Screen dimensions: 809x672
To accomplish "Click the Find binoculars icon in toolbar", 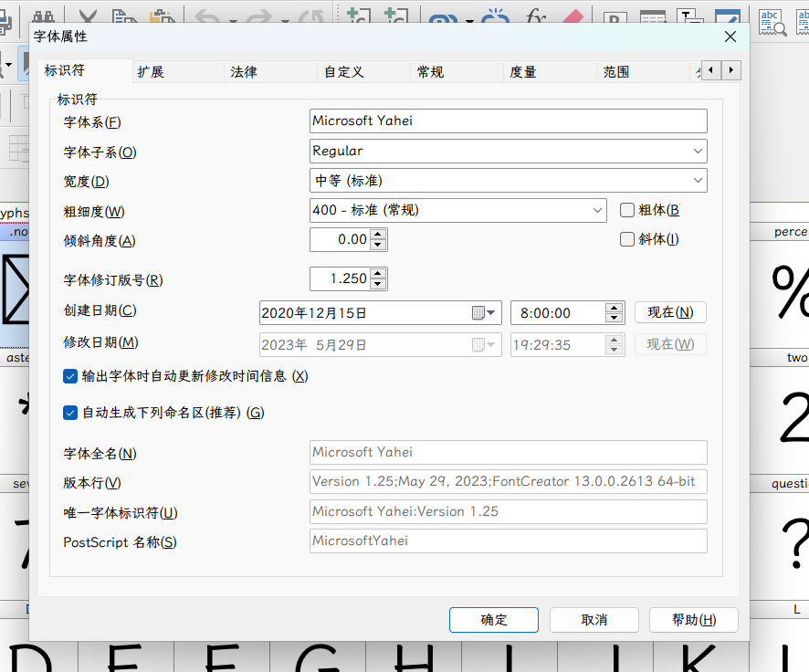I will click(44, 16).
